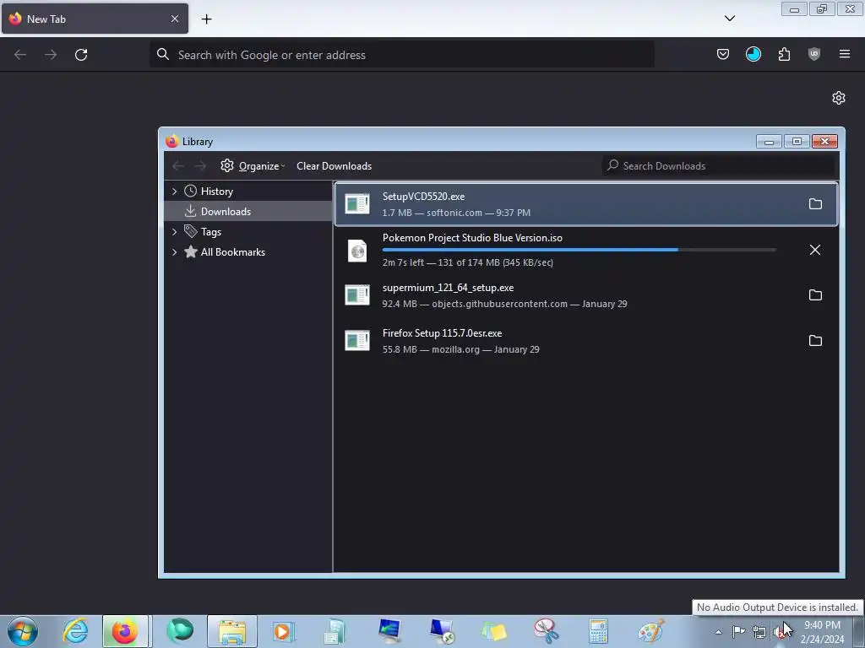Open new tab personalize gear icon
Image resolution: width=865 pixels, height=648 pixels.
(x=839, y=98)
